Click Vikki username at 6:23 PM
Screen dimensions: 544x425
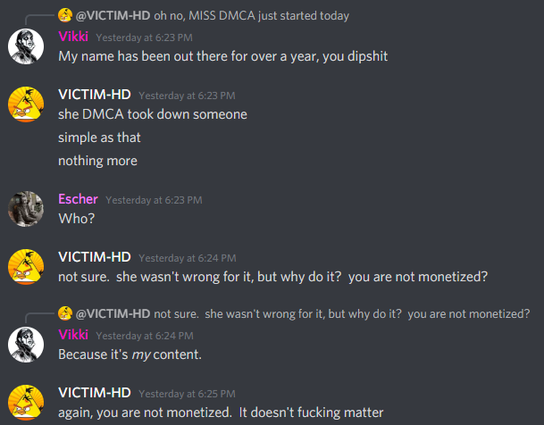pyautogui.click(x=73, y=37)
